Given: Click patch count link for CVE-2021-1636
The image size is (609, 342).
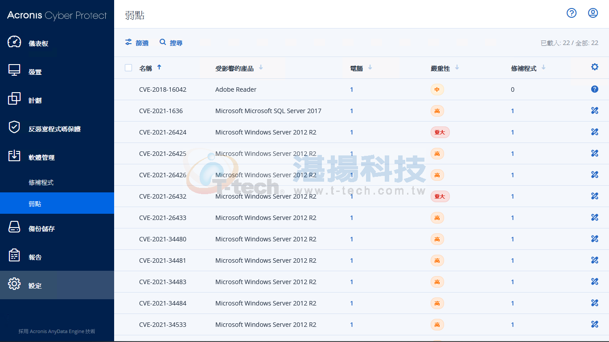Looking at the screenshot, I should pos(513,111).
